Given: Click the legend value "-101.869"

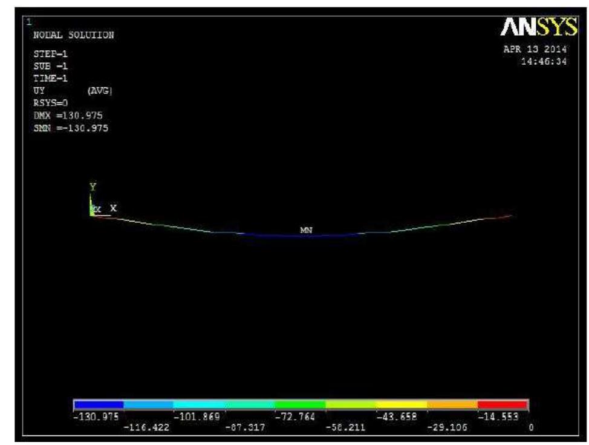Looking at the screenshot, I should (197, 417).
